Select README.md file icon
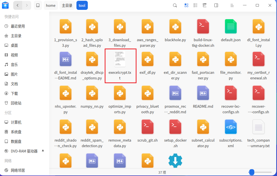Viewport: 277px width, 176px height. point(203,93)
